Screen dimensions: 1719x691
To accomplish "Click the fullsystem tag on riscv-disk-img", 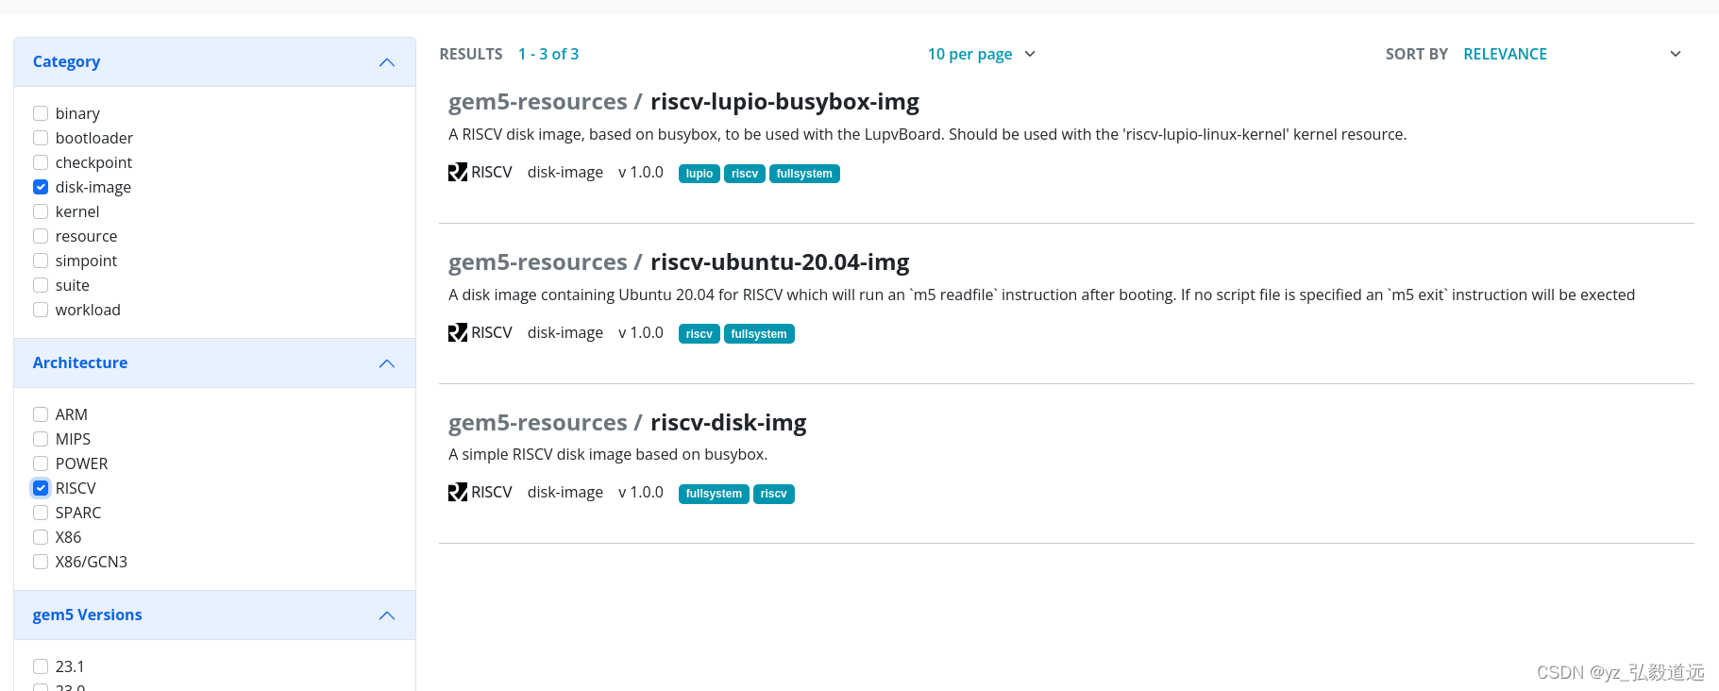I will [714, 494].
